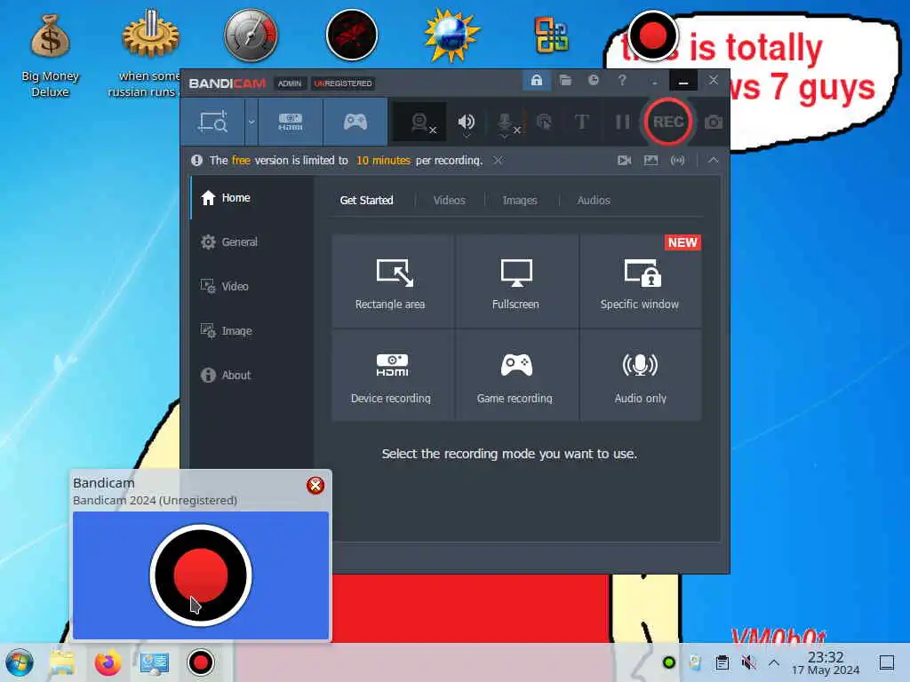Switch to the Get Started tab

(366, 200)
